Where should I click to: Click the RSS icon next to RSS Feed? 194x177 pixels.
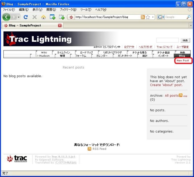coord(89,149)
